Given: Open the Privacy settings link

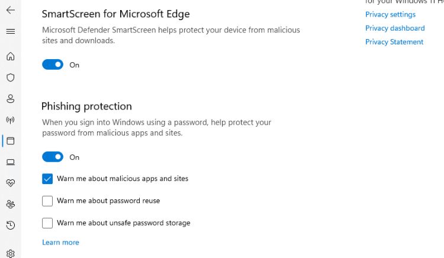Looking at the screenshot, I should (x=390, y=14).
